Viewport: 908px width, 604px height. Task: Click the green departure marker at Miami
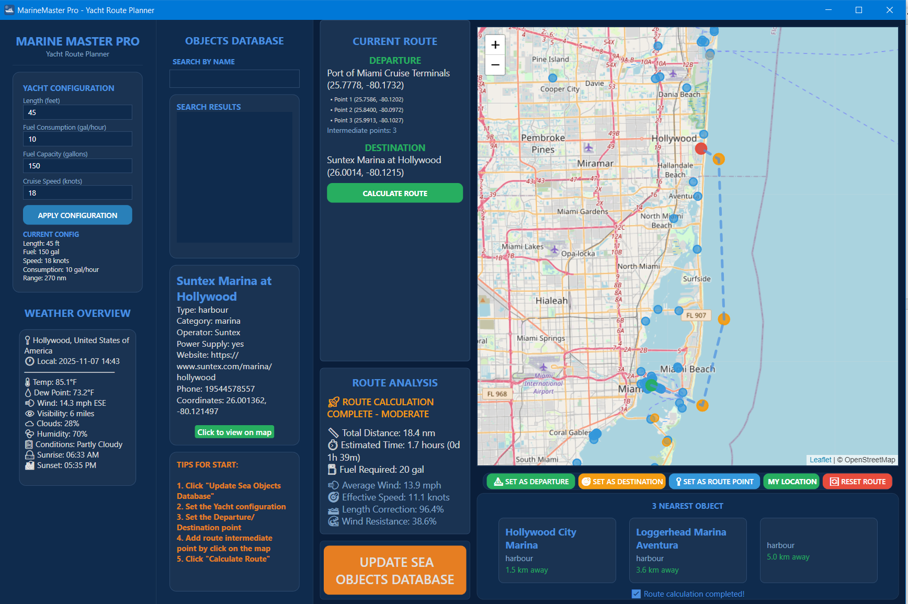tap(651, 385)
